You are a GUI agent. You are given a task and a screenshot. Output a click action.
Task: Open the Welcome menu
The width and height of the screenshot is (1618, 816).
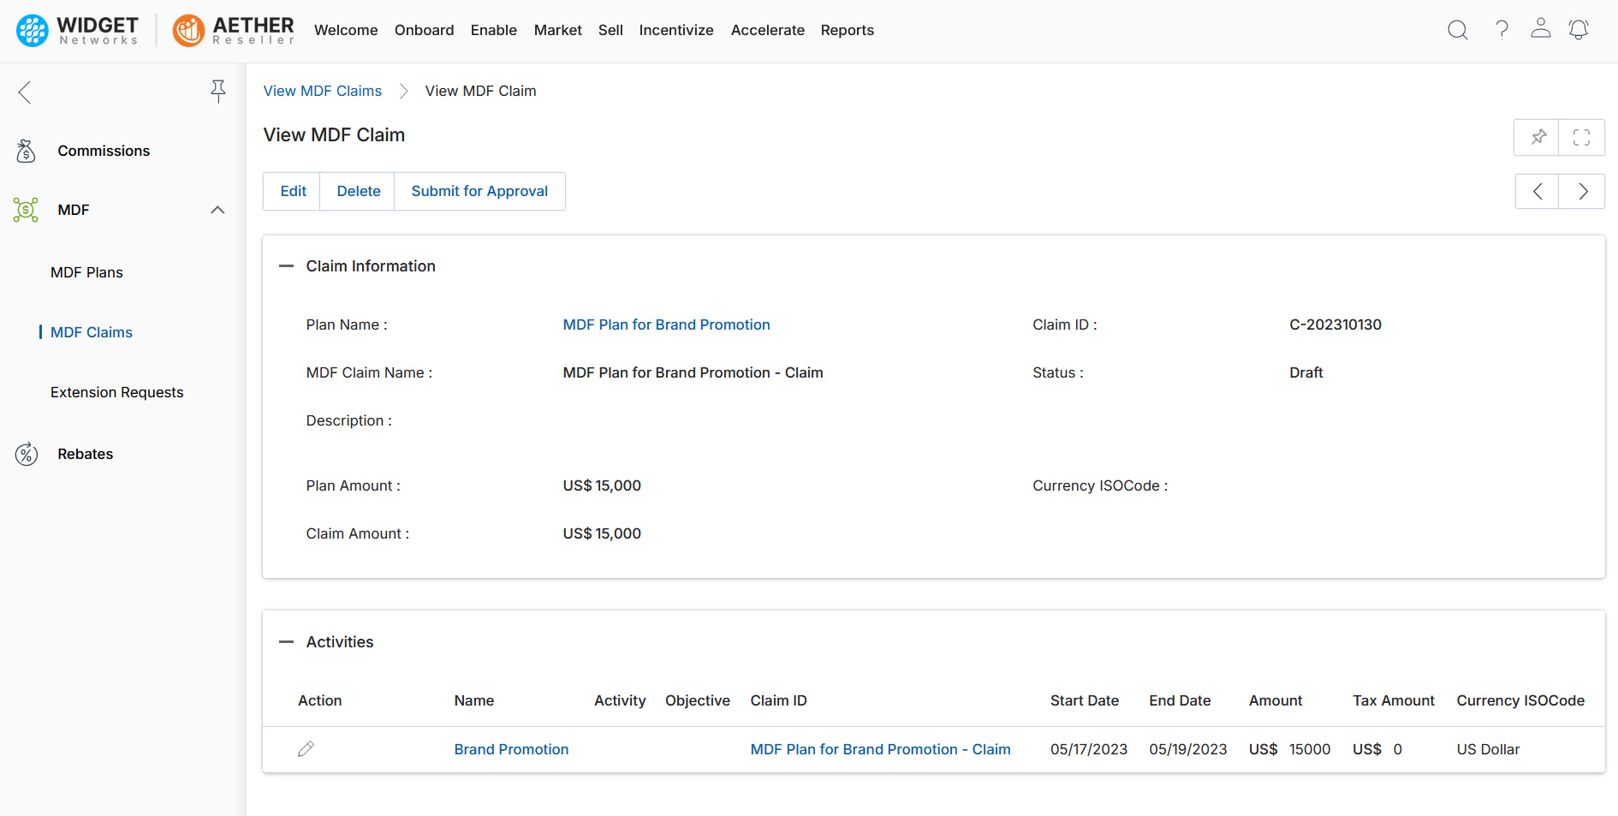point(346,30)
